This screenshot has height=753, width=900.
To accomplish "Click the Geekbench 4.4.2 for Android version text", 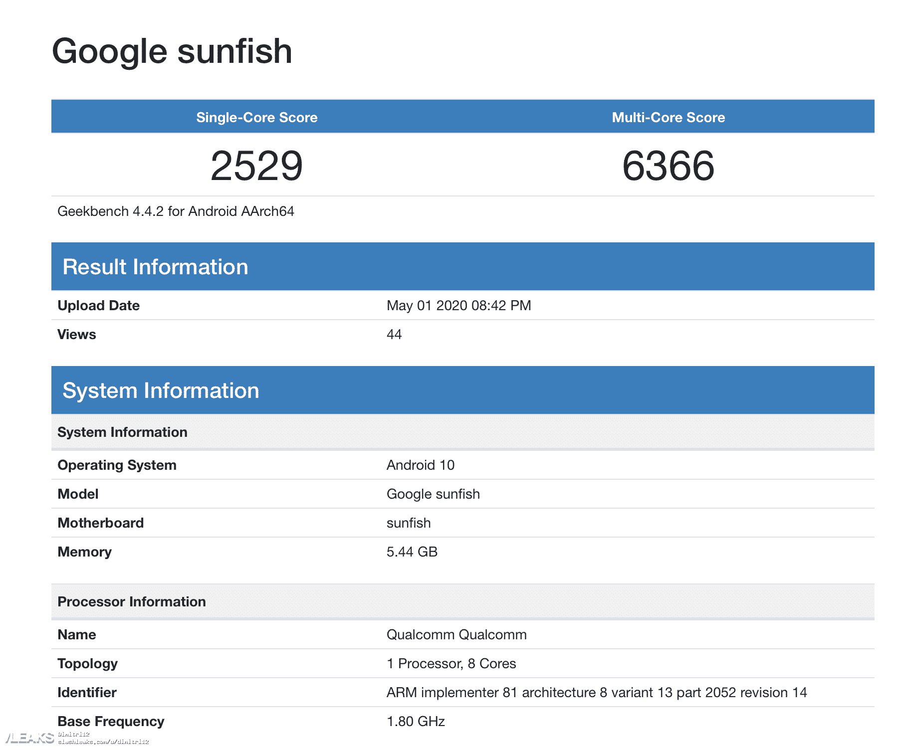I will [176, 211].
